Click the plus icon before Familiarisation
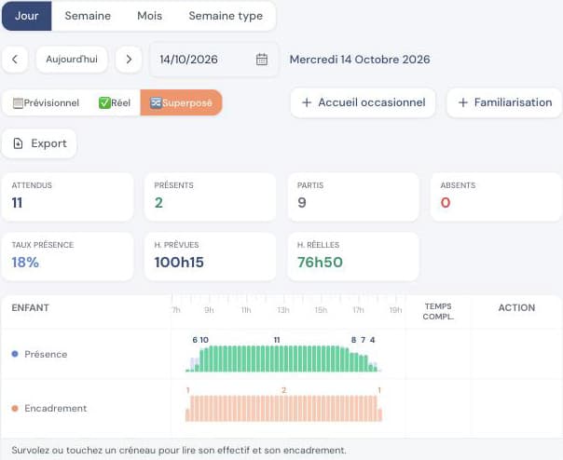The height and width of the screenshot is (460, 563). [463, 103]
